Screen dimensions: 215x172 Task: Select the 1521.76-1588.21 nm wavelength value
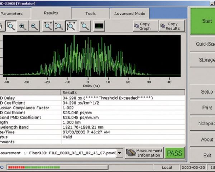[83, 127]
